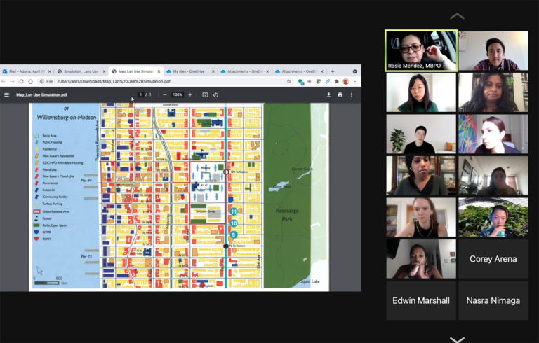Open a new browser tab
The image size is (539, 343).
click(333, 71)
